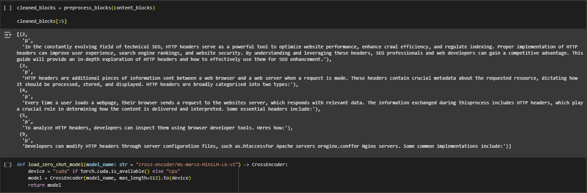Viewport: 587px width, 193px height.
Task: Place cursor on cleaned_blocks[:5] line
Action: (42, 21)
